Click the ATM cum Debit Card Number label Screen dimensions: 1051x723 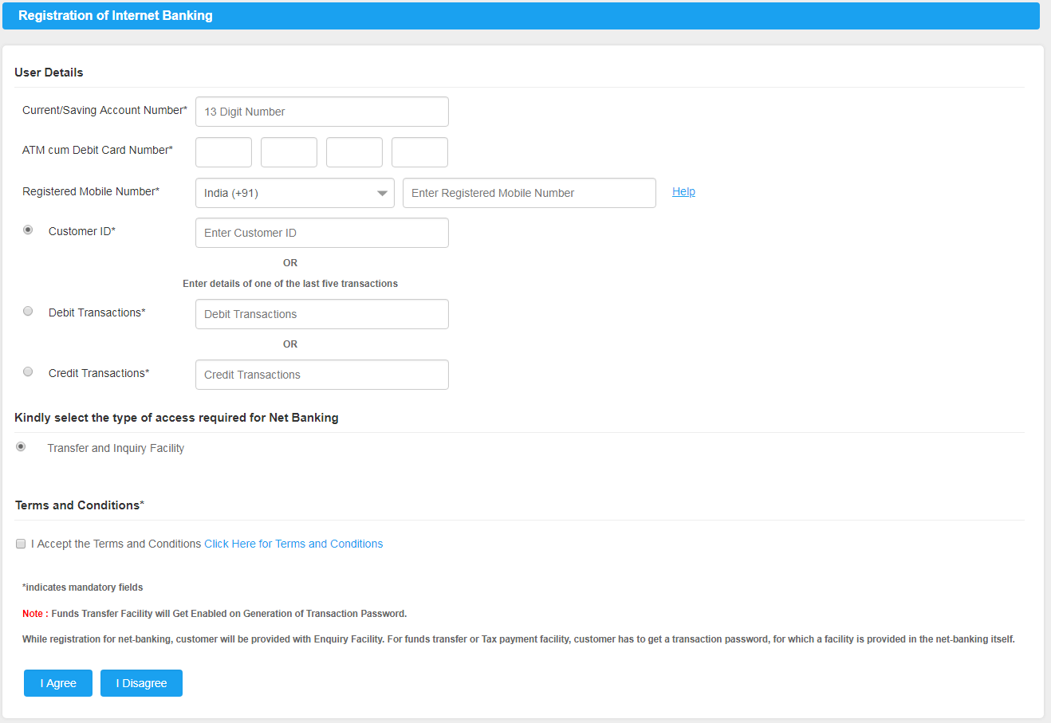(x=97, y=150)
